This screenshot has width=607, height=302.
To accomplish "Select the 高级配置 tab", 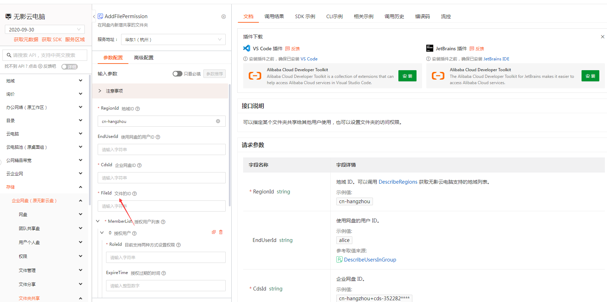I will click(144, 58).
